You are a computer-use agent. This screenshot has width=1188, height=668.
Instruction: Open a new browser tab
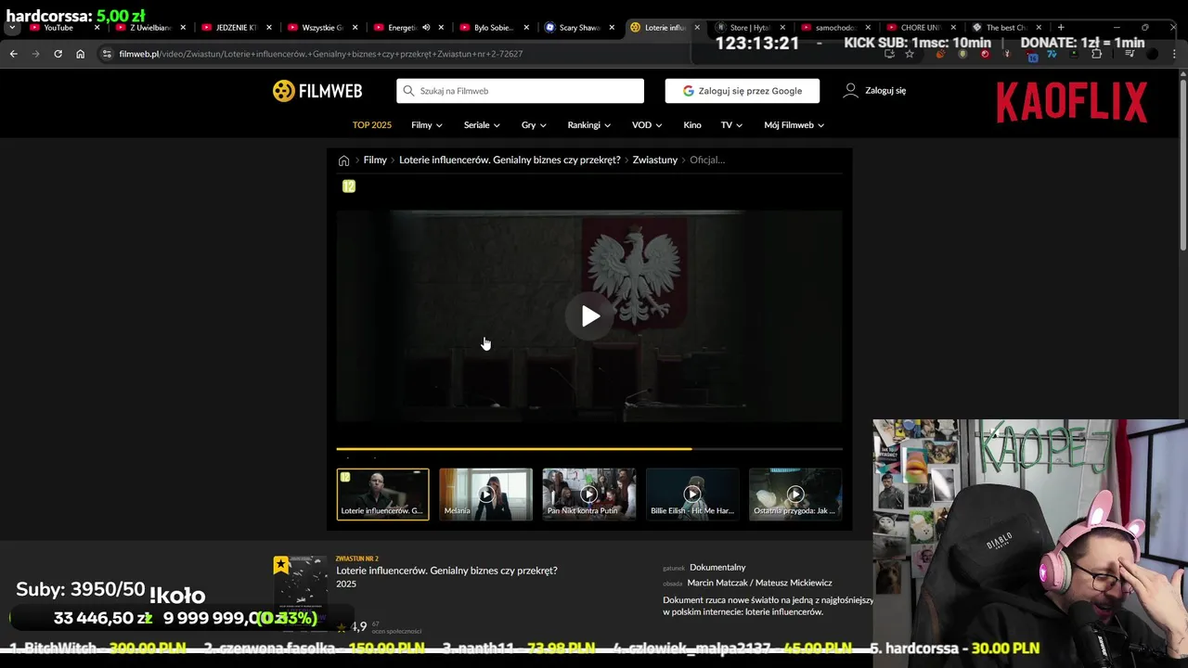(x=1061, y=28)
